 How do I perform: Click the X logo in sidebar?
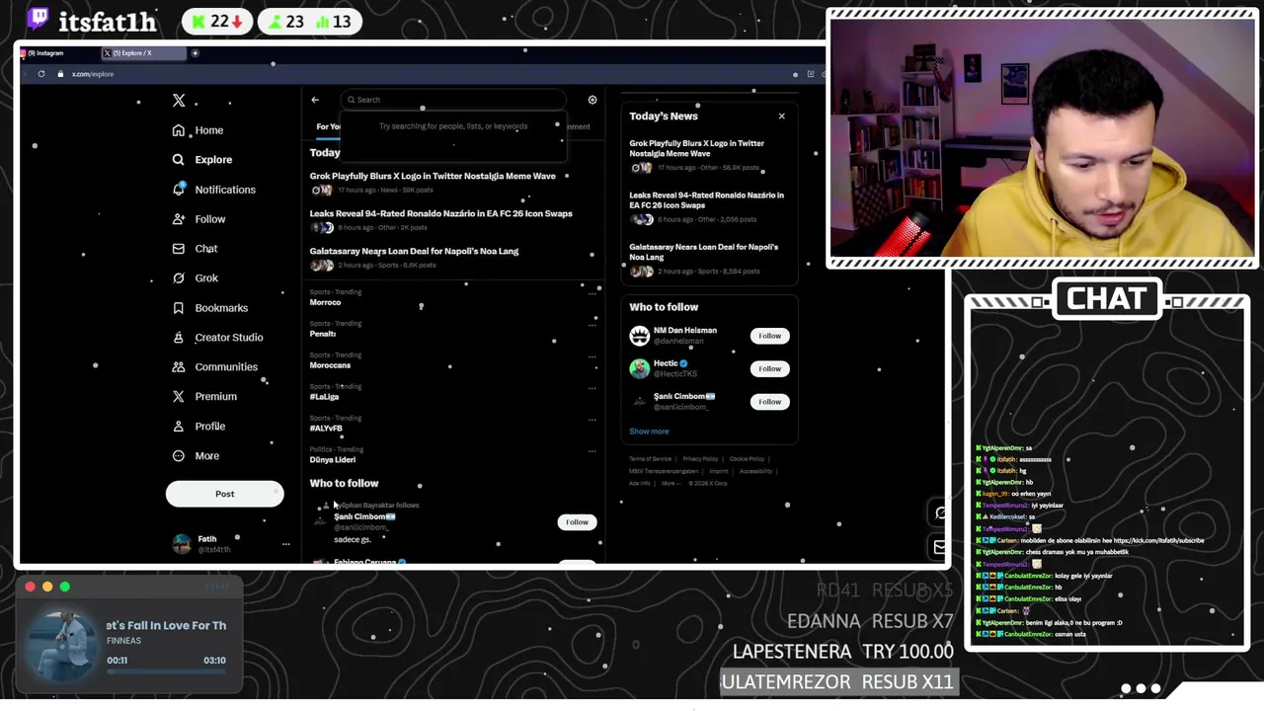[179, 101]
